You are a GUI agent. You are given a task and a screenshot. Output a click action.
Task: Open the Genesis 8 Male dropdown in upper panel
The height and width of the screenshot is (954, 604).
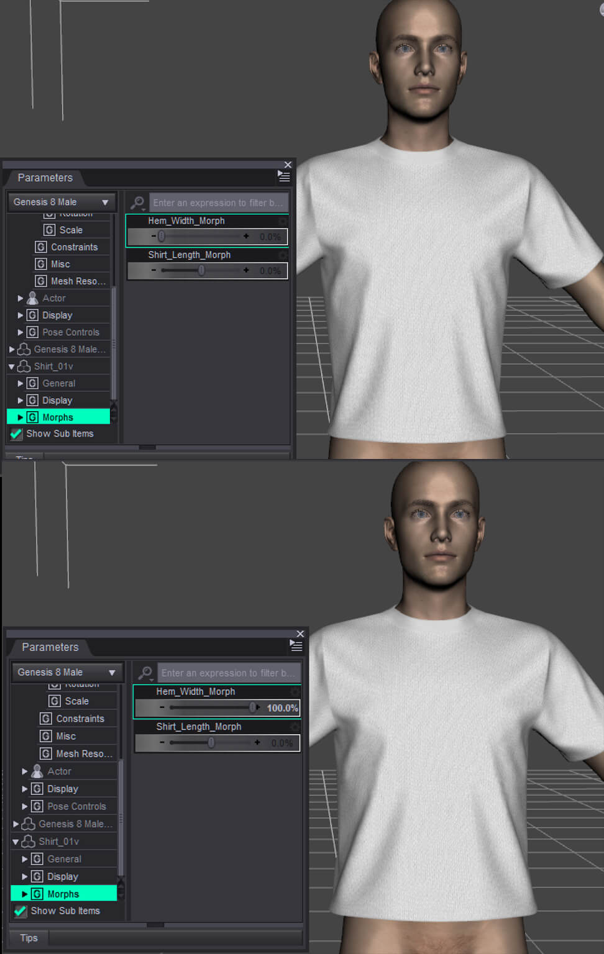(62, 202)
